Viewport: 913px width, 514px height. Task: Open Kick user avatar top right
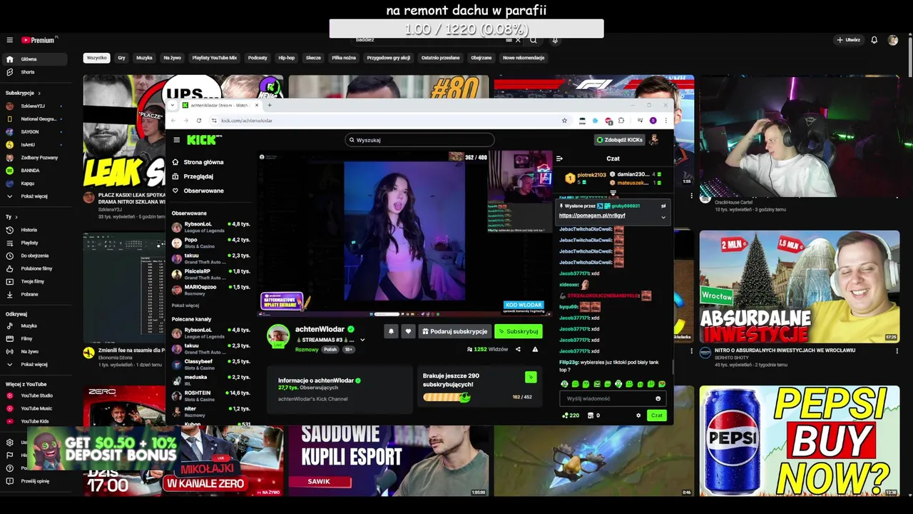click(x=653, y=140)
